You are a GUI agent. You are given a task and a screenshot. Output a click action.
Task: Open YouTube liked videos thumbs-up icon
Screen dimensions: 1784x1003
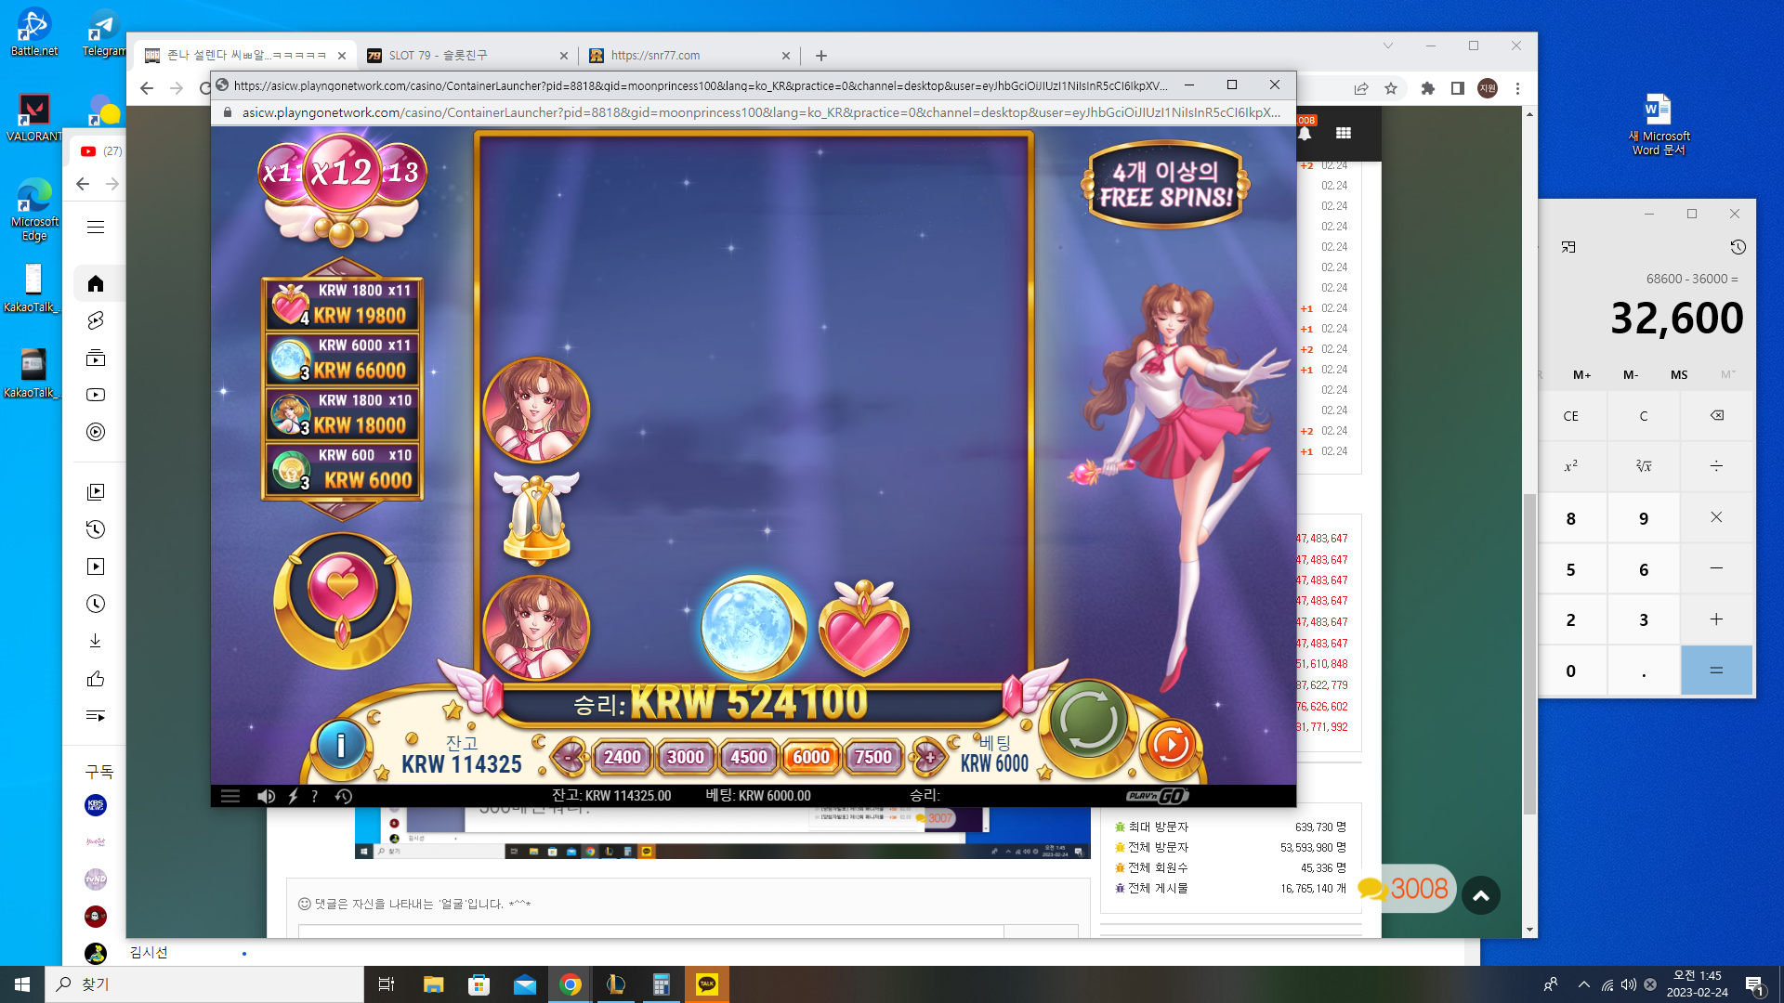coord(96,679)
